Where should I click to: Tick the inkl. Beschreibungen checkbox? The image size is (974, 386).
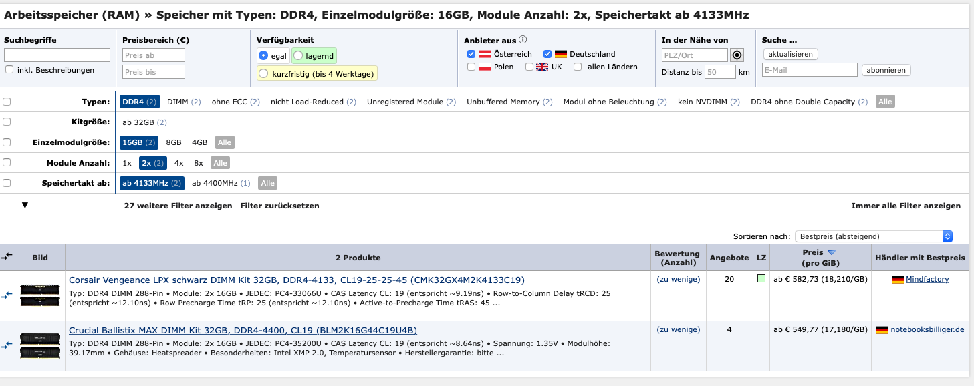point(9,69)
